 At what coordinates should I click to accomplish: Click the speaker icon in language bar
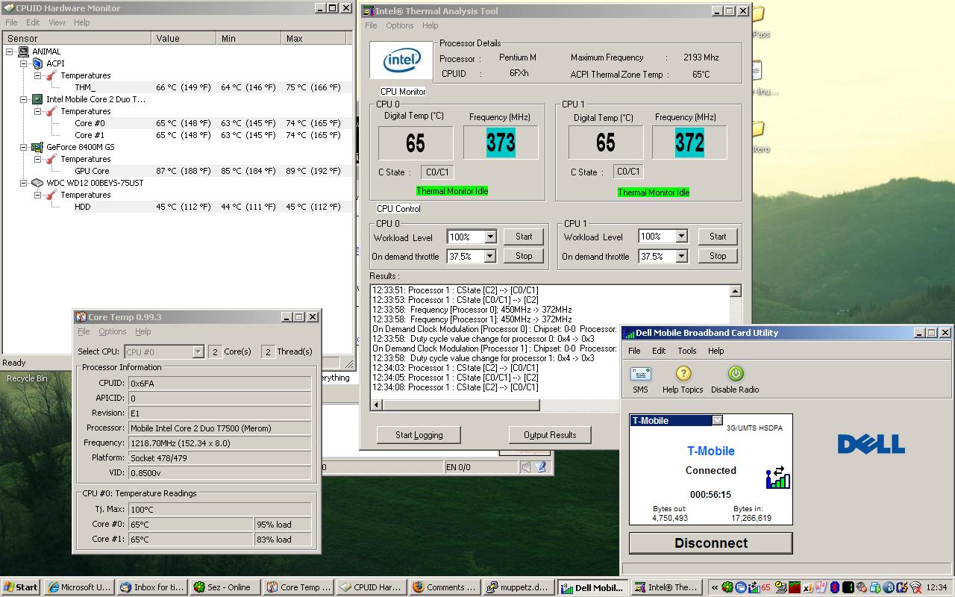pyautogui.click(x=526, y=467)
